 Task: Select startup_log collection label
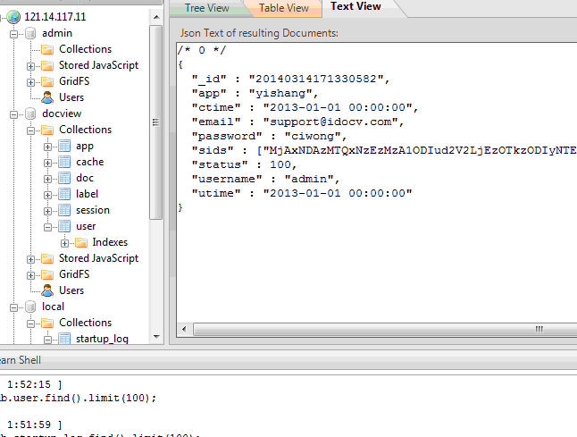click(x=102, y=339)
